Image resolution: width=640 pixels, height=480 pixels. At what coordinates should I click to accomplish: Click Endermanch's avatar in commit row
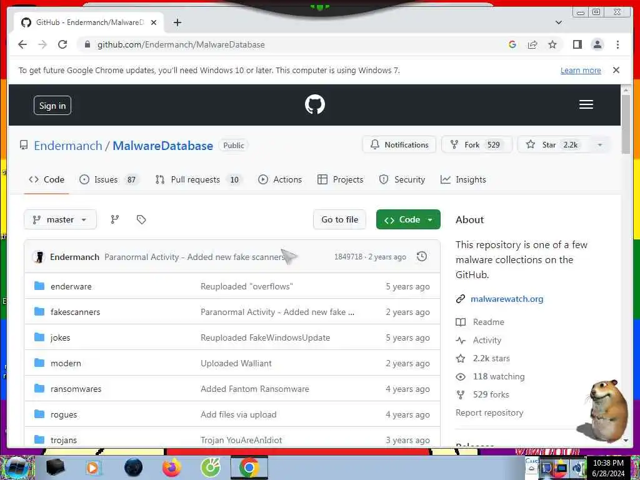[x=39, y=257]
